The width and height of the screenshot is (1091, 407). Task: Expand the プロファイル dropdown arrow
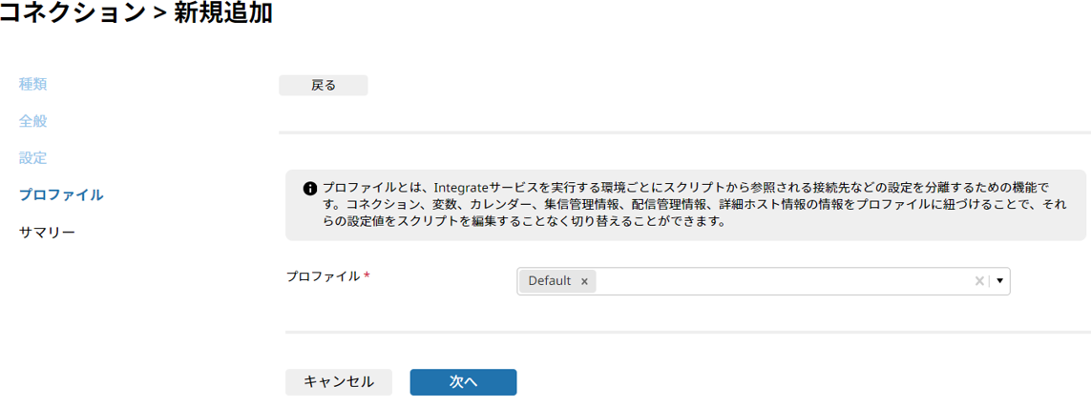[x=1000, y=281]
